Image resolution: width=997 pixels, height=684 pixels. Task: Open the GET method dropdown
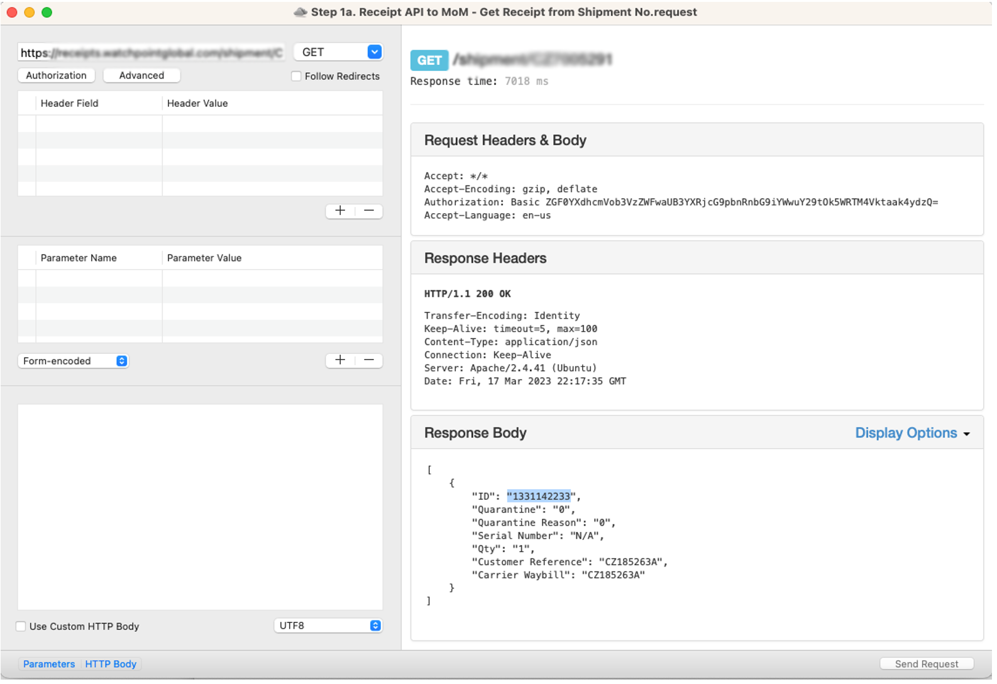pyautogui.click(x=339, y=52)
